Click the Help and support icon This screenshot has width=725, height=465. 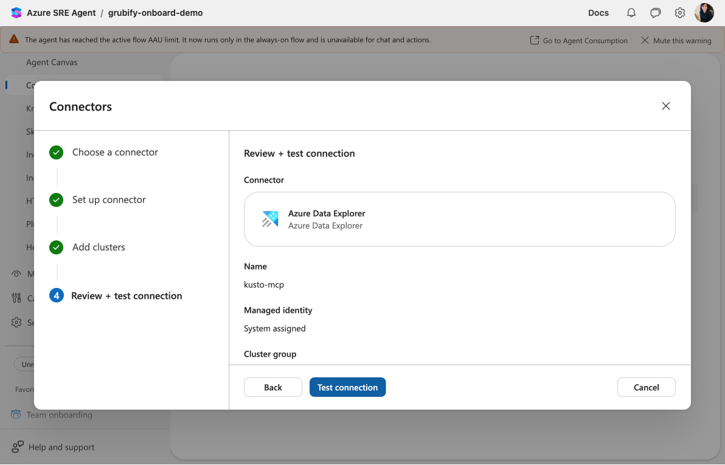tap(18, 447)
